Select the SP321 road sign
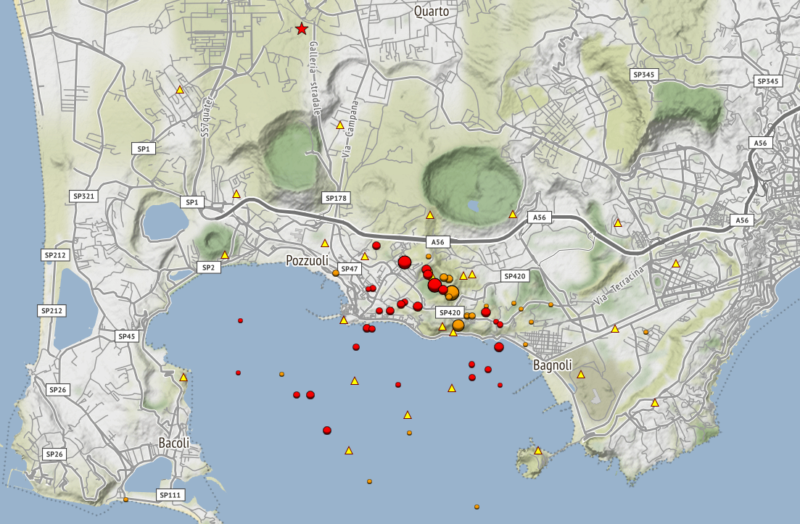The width and height of the screenshot is (800, 524). 84,196
